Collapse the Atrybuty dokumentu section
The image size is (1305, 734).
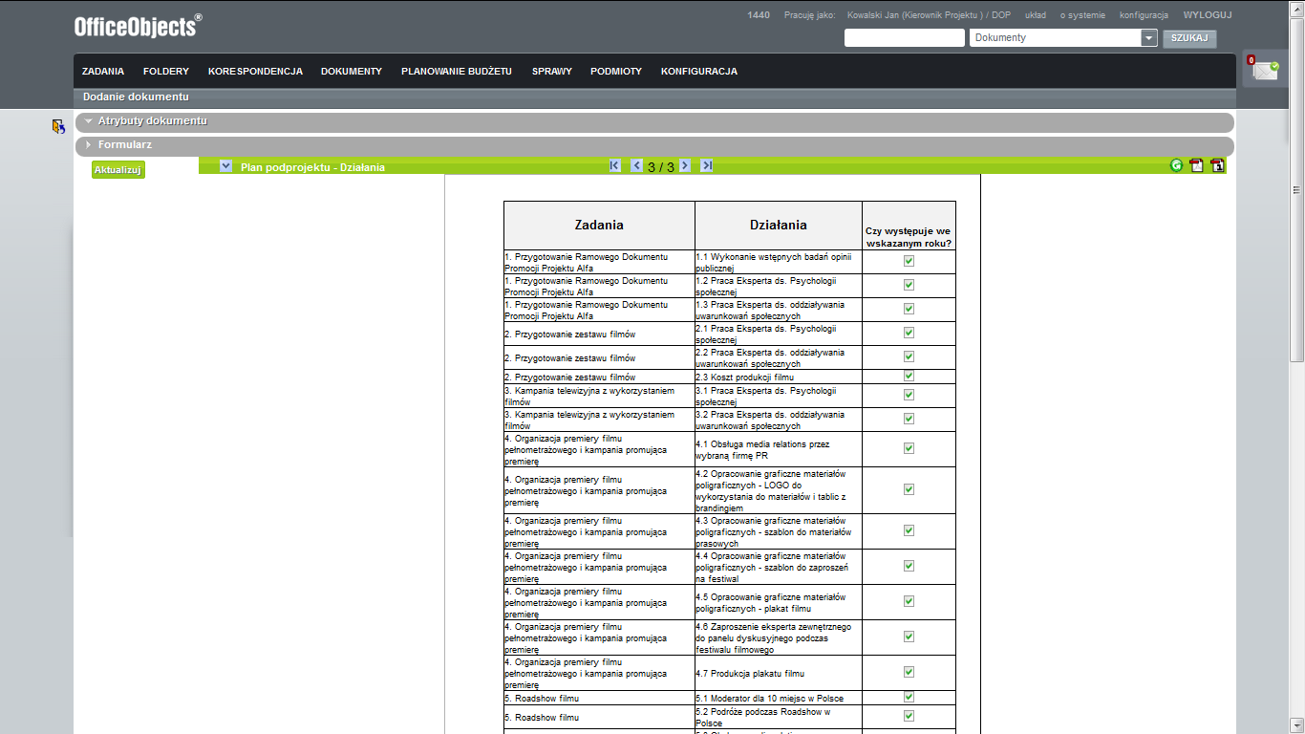[88, 121]
